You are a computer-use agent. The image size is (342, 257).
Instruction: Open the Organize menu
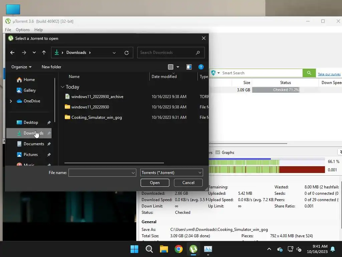point(21,67)
